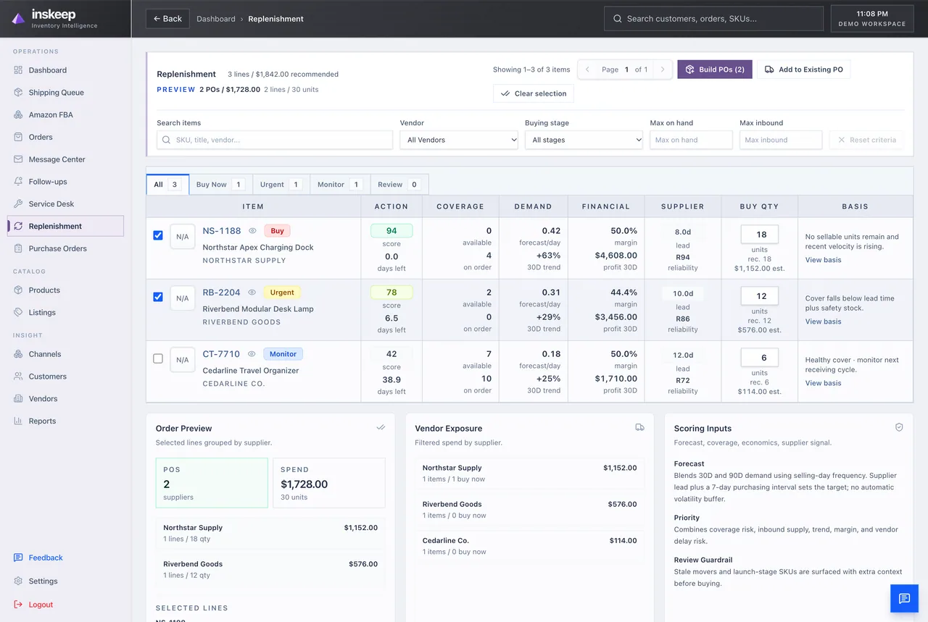The height and width of the screenshot is (622, 928).
Task: Go to previous page arrow
Action: [587, 70]
